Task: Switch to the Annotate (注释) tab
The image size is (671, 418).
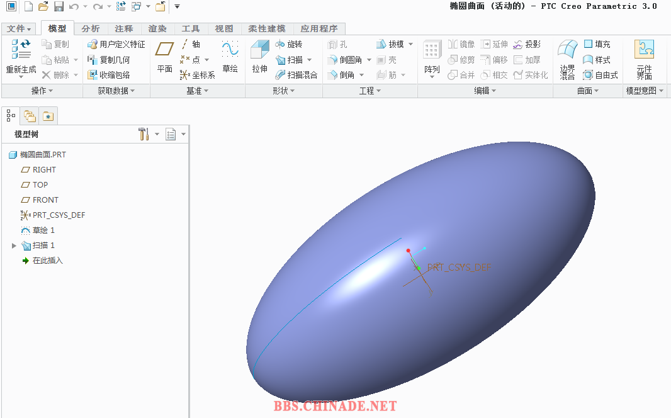Action: click(x=124, y=29)
